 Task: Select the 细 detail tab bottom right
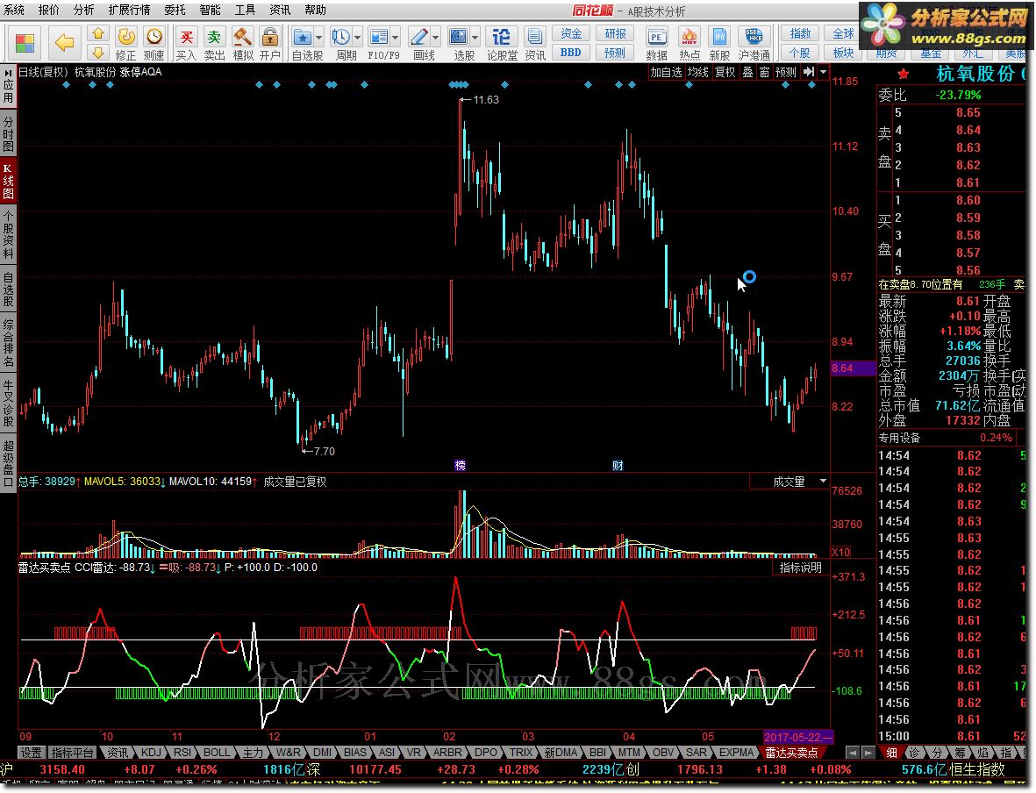pyautogui.click(x=891, y=752)
